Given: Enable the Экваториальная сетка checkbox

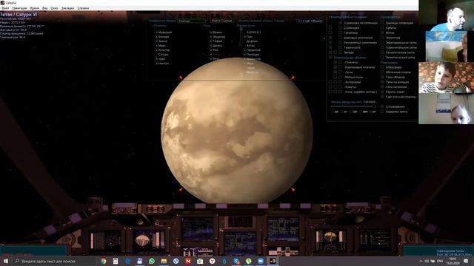Looking at the screenshot, I should pyautogui.click(x=382, y=43).
